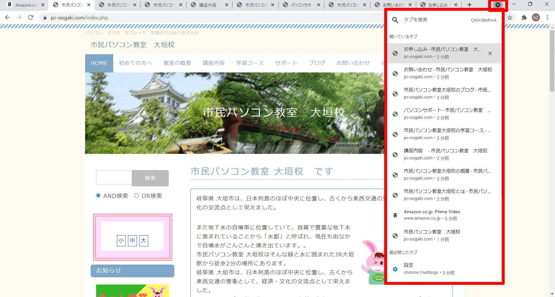The width and height of the screenshot is (555, 297).
Task: Bookmark this page with the star icon
Action: coord(510,18)
